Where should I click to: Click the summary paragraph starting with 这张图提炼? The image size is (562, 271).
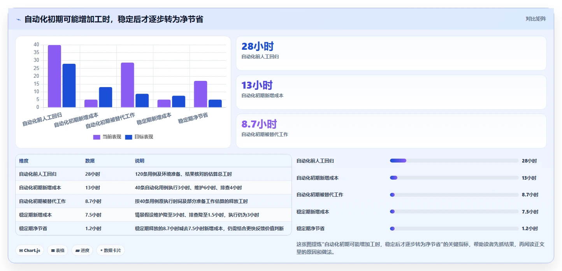tap(421, 248)
